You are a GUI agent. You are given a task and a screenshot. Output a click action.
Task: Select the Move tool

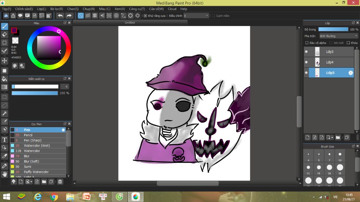pos(4,61)
